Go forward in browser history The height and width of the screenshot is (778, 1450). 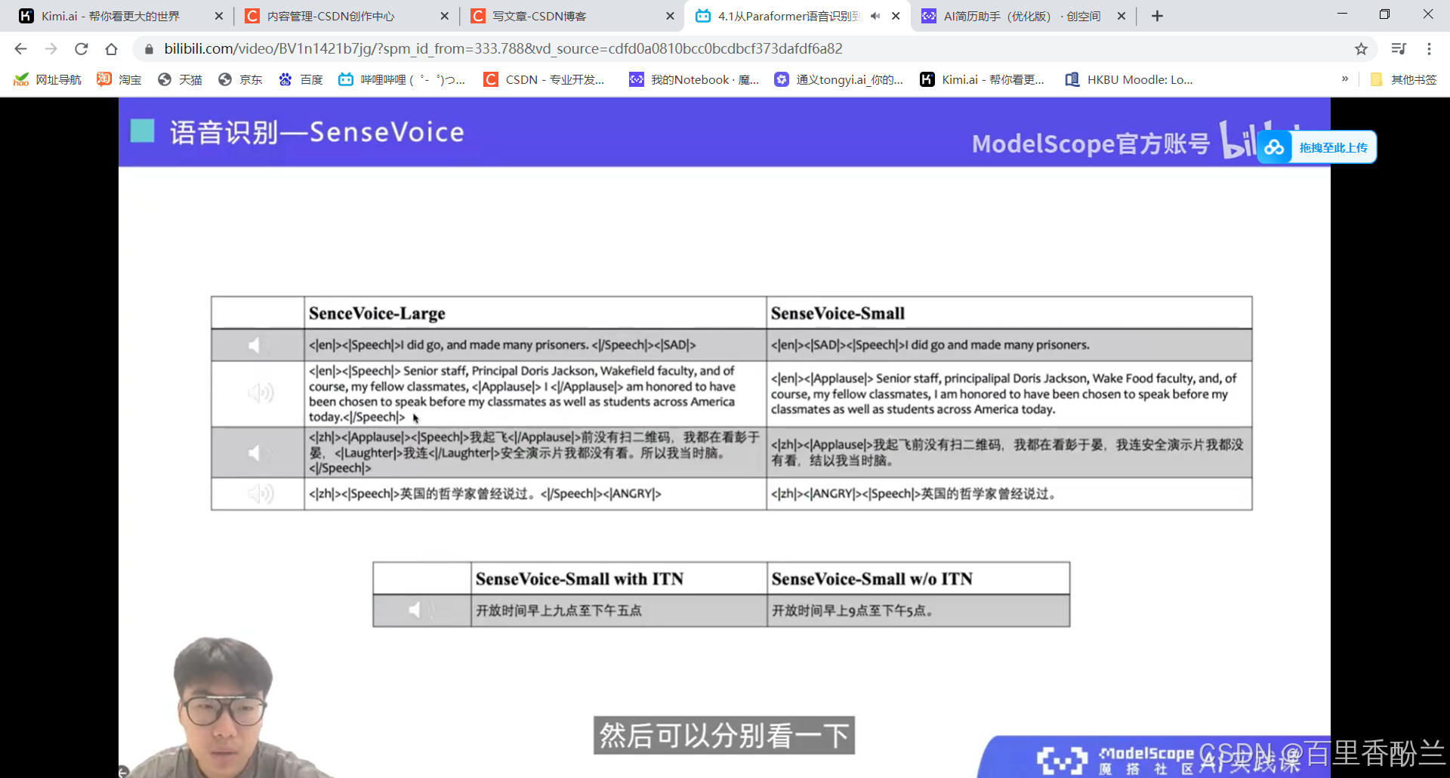(51, 49)
